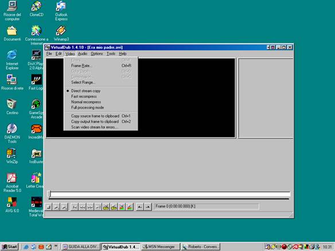
Task: Select CloneCD desktop icon
Action: [x=37, y=9]
